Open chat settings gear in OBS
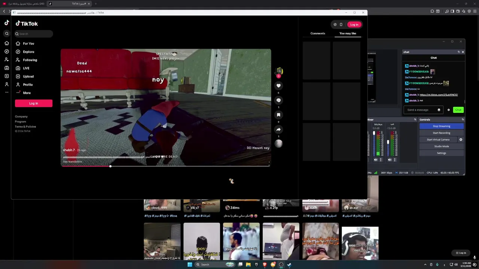 coord(449,110)
